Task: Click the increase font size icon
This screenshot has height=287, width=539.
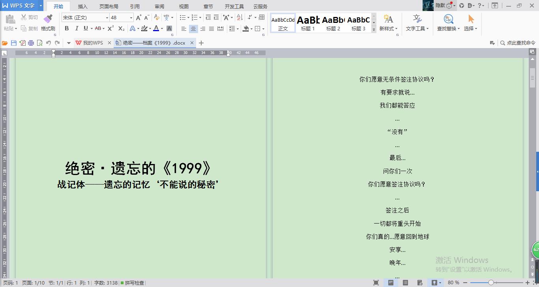Action: (138, 18)
